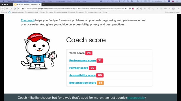Go forward to the next page
Viewport: 181px width, 101px height.
point(7,9)
